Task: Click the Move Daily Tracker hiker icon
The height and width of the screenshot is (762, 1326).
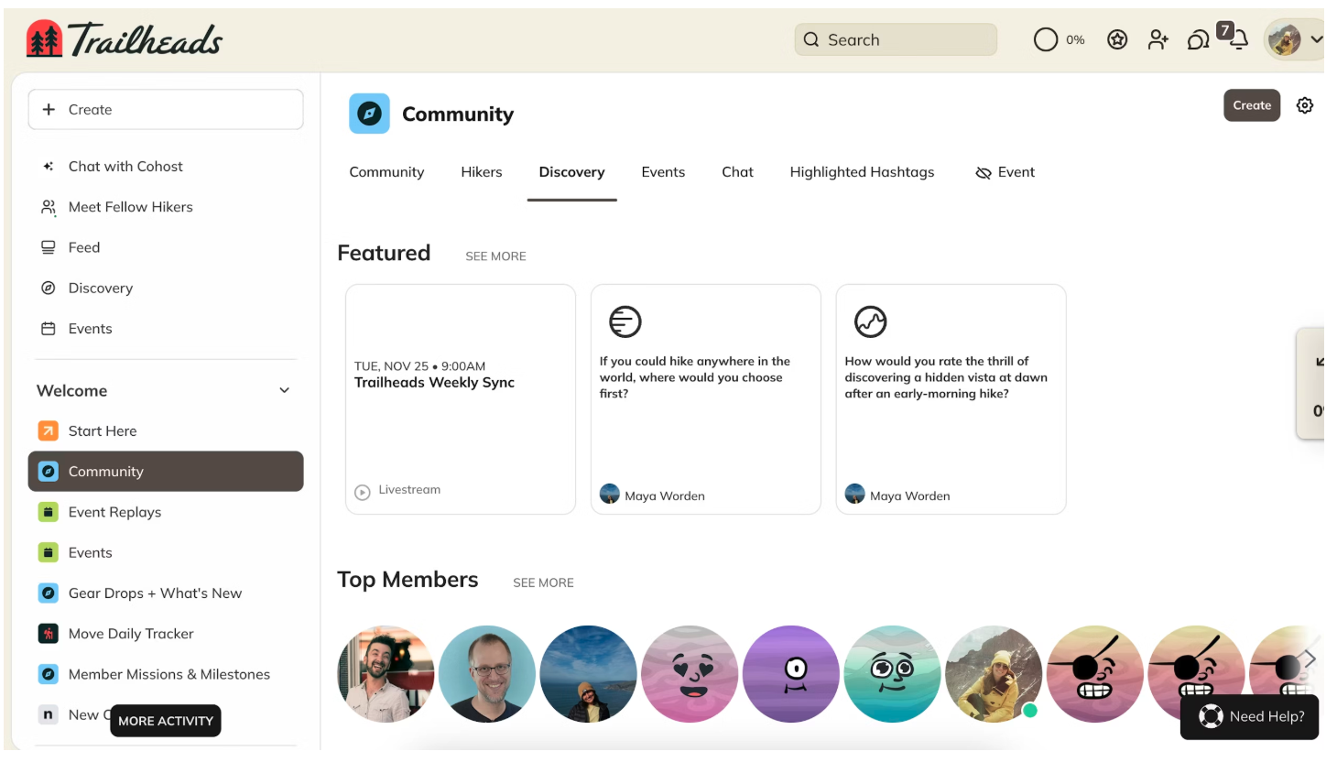Action: [49, 634]
